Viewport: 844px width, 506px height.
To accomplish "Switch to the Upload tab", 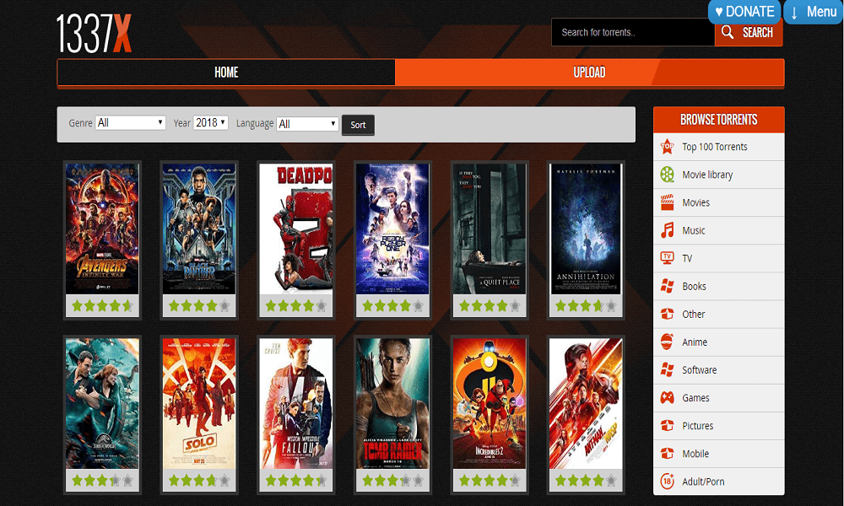I will click(x=589, y=72).
